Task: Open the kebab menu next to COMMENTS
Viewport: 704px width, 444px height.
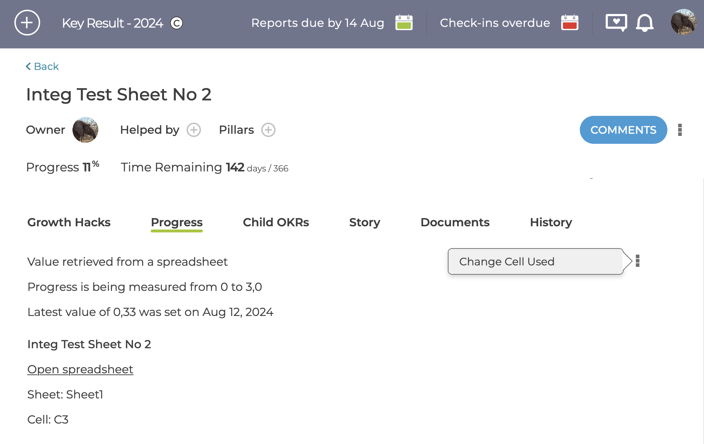Action: [x=680, y=130]
